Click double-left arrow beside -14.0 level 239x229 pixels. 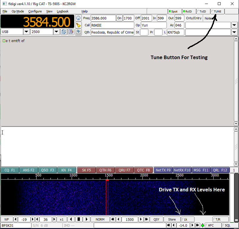[x=168, y=225]
